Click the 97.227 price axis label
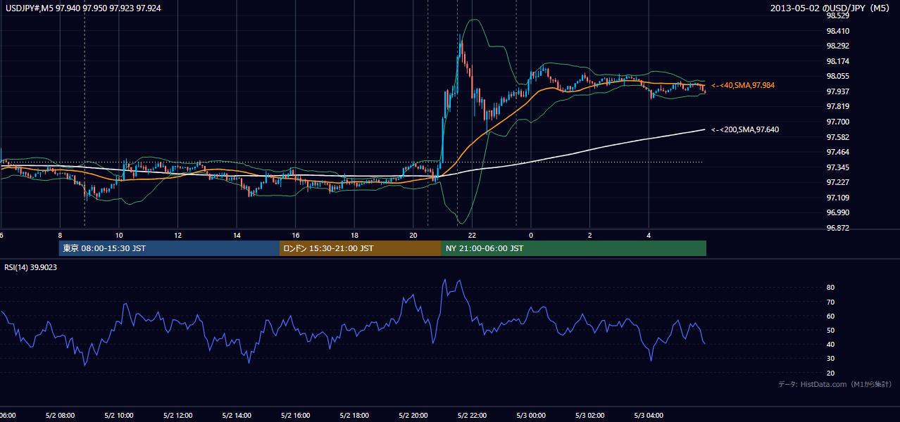900x422 pixels. tap(838, 182)
